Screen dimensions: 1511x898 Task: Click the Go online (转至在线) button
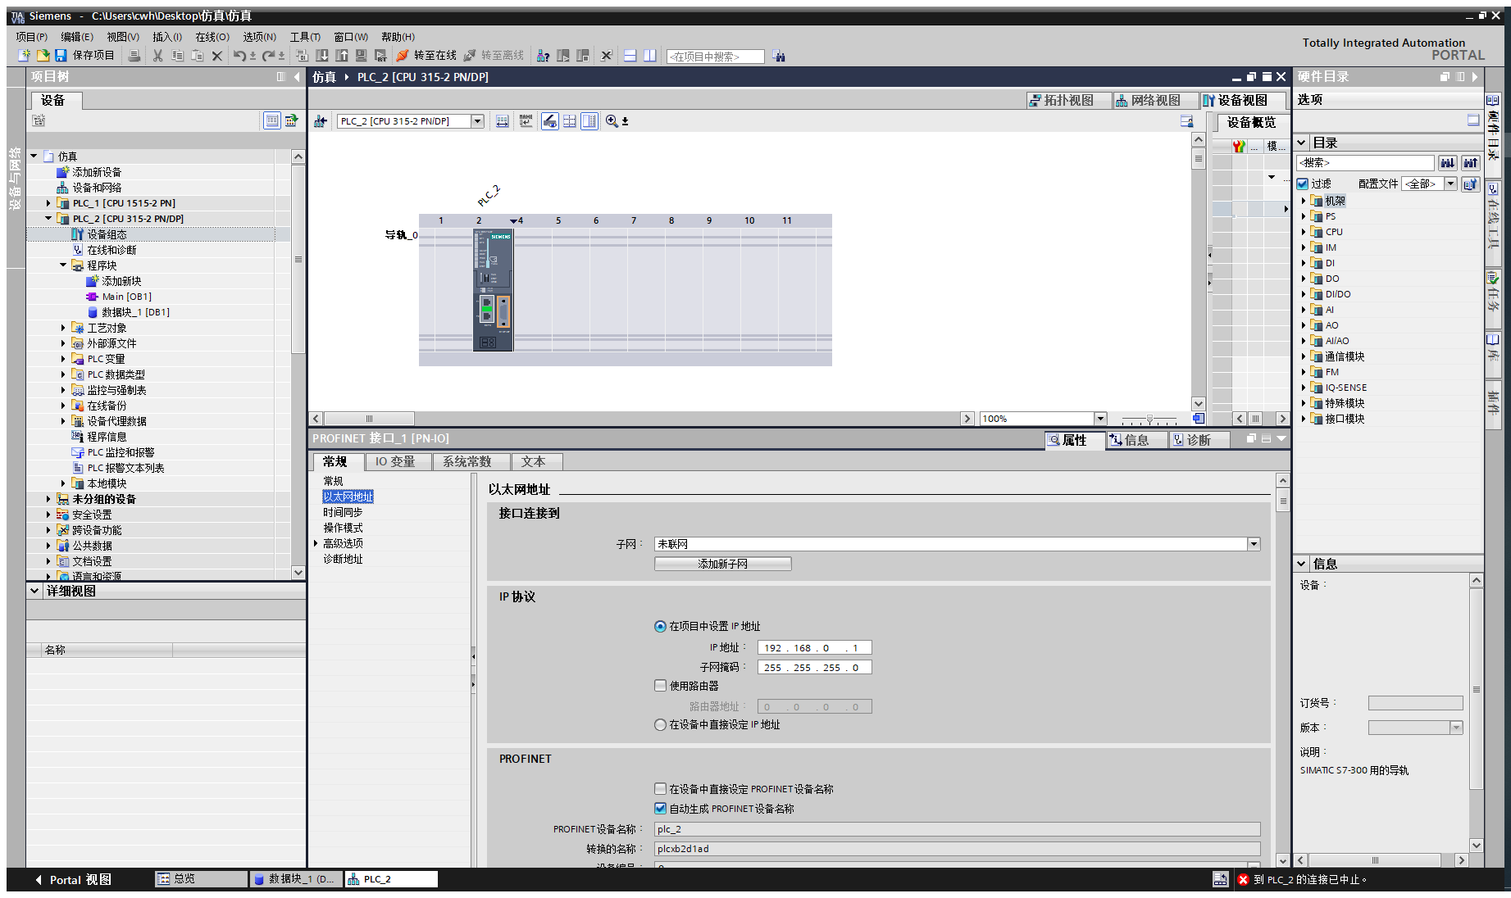point(426,56)
